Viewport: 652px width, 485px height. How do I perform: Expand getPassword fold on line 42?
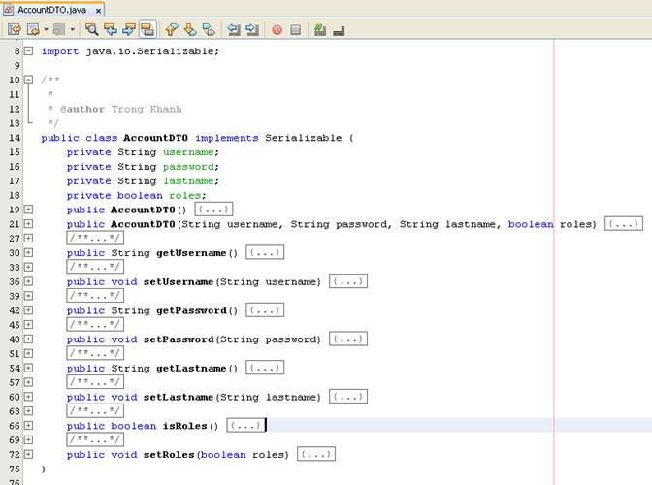[x=28, y=310]
